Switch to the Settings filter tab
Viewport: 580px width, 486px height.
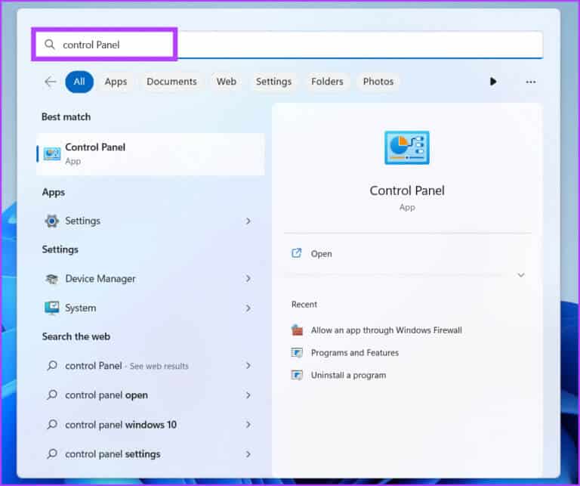(x=273, y=82)
